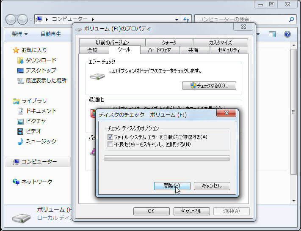The image size is (301, 231).
Task: Click the ネットワーク icon
Action: click(16, 182)
